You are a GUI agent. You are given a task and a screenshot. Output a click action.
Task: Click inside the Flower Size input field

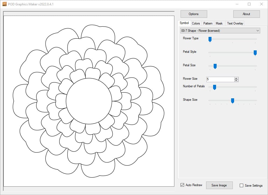[x=220, y=79]
